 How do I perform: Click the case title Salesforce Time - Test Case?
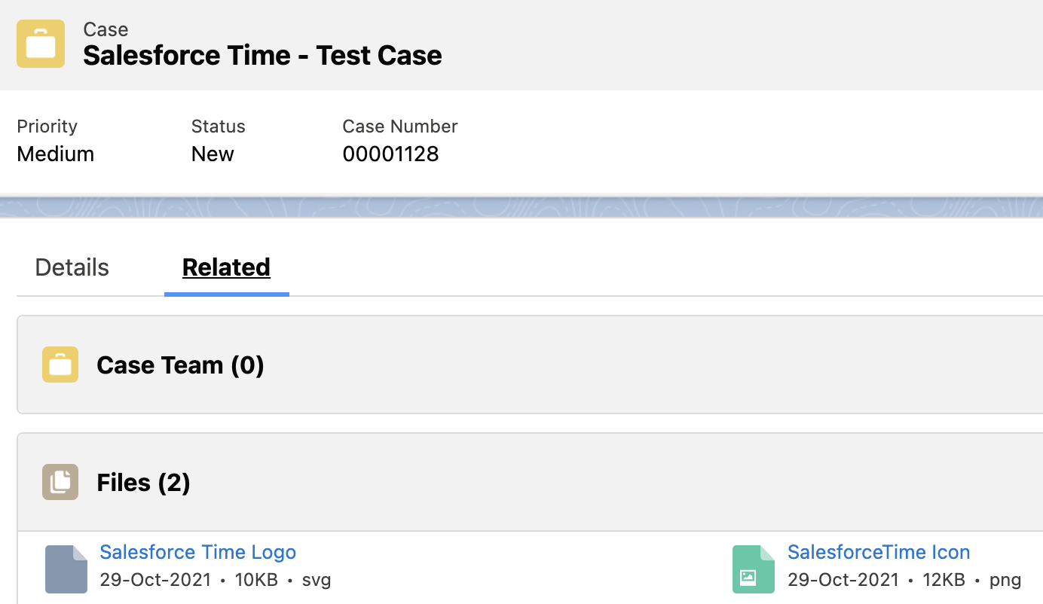coord(262,55)
